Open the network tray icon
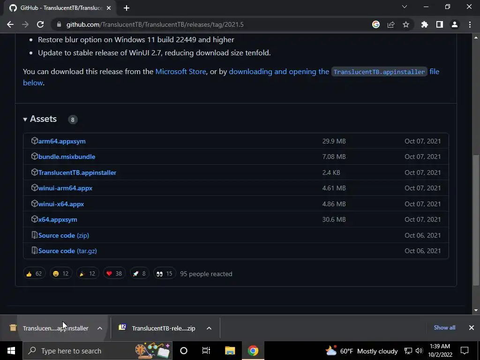This screenshot has height=360, width=480. 408,351
